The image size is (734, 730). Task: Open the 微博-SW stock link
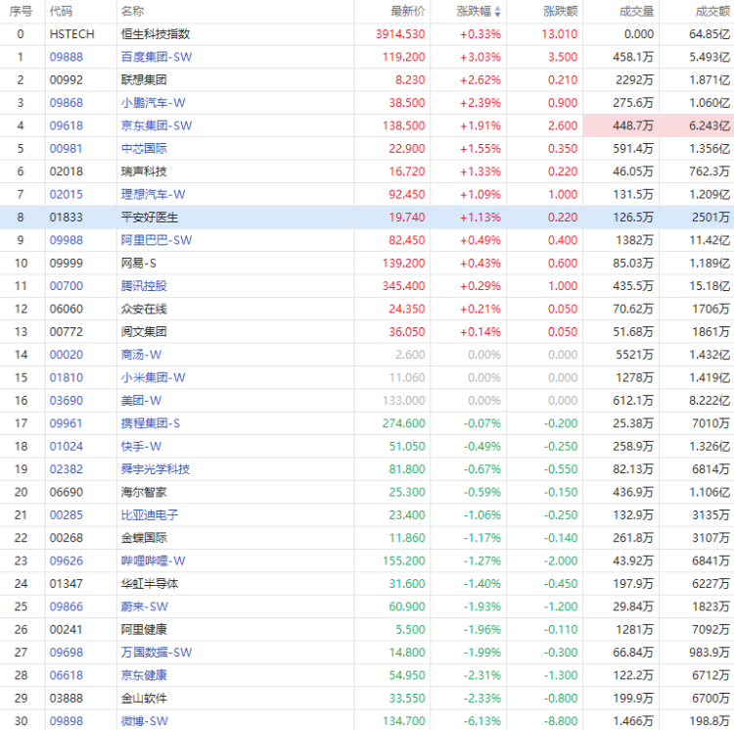click(x=144, y=721)
